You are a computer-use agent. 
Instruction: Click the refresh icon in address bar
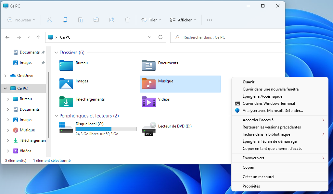pyautogui.click(x=160, y=37)
